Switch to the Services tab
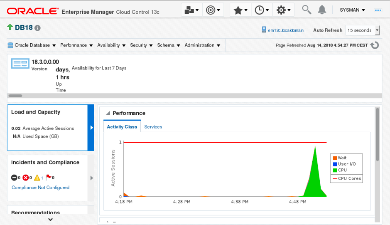390x225 pixels. coord(153,127)
